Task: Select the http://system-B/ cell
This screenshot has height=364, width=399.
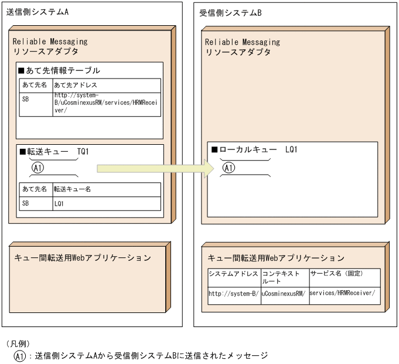Action: coord(234,296)
